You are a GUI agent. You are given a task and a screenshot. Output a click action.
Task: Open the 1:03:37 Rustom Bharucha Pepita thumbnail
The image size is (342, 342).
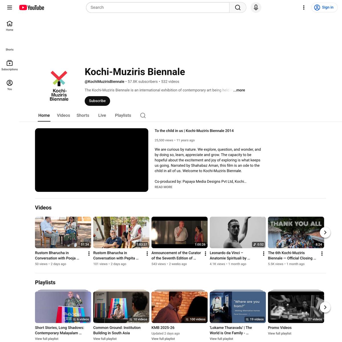[x=121, y=232]
